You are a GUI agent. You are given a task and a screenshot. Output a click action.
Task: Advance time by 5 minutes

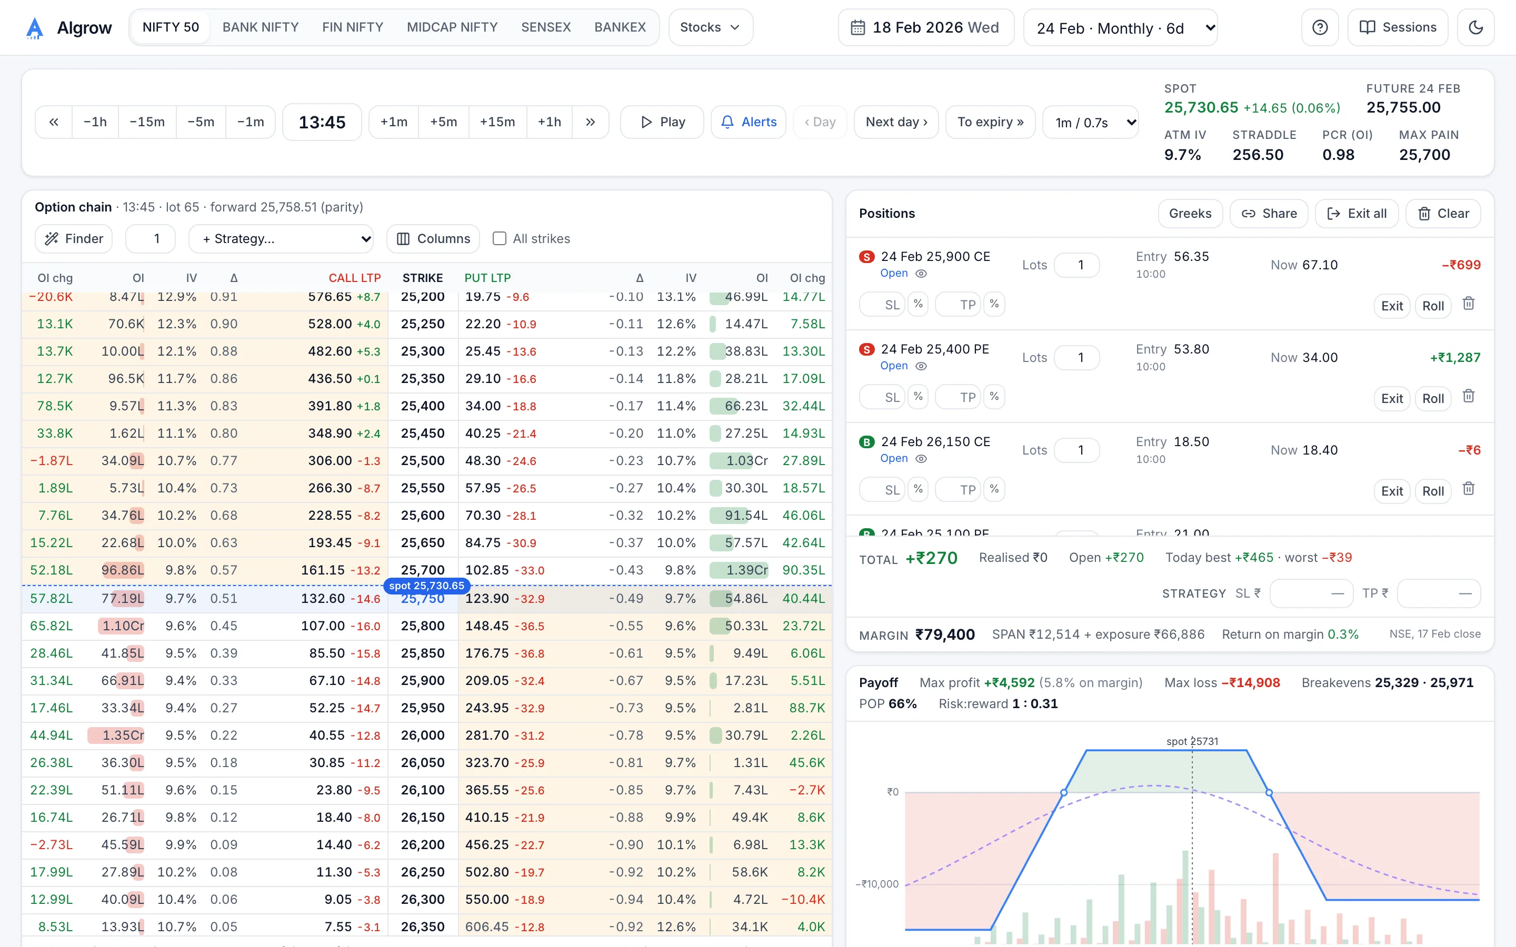tap(444, 122)
